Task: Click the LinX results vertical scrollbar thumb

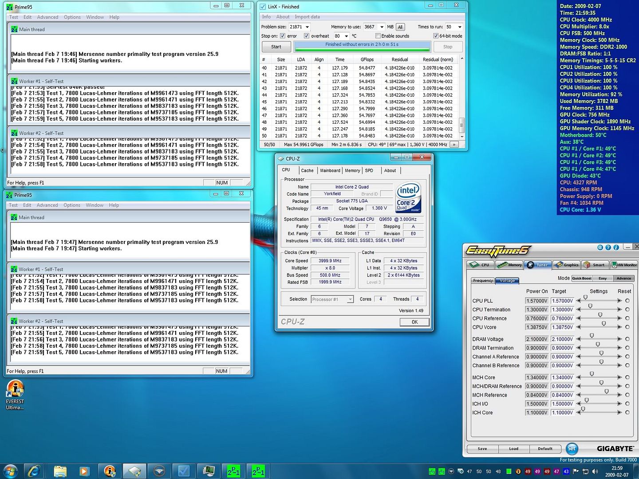Action: tap(461, 125)
